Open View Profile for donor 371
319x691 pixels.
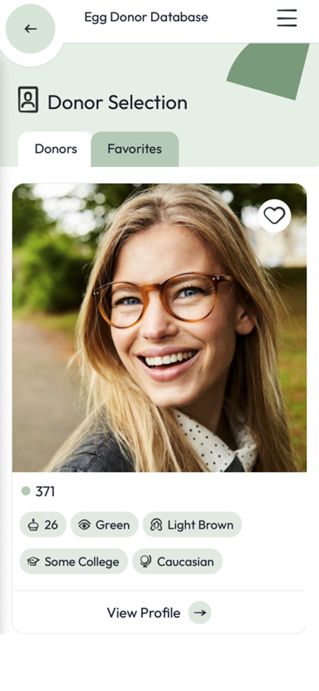[x=159, y=613]
